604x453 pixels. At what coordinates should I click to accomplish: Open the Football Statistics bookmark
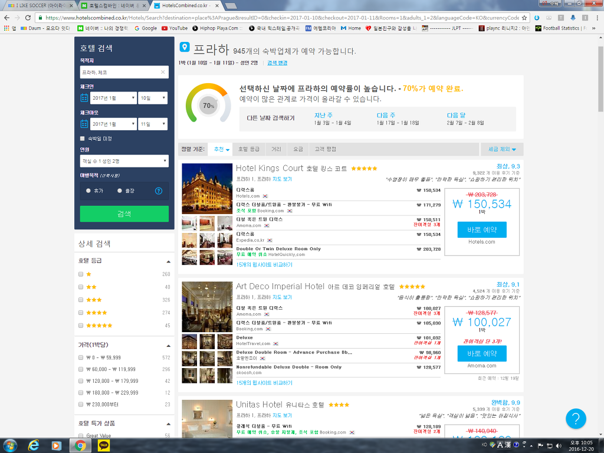point(561,28)
